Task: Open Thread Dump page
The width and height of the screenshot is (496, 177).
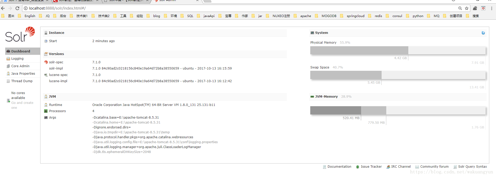Action: (x=22, y=81)
